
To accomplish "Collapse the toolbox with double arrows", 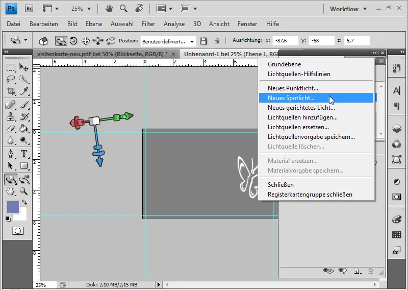I will [x=6, y=52].
